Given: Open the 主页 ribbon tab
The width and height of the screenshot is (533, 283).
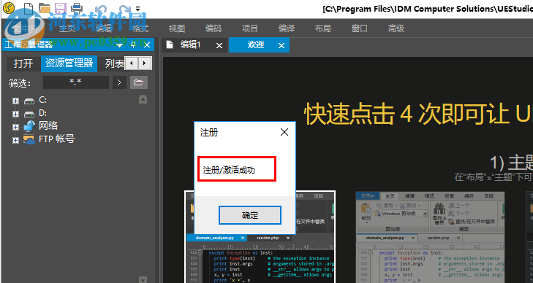Looking at the screenshot, I should click(67, 28).
